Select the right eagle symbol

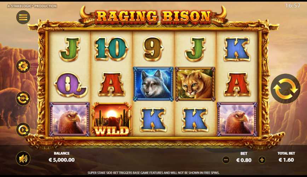237,119
